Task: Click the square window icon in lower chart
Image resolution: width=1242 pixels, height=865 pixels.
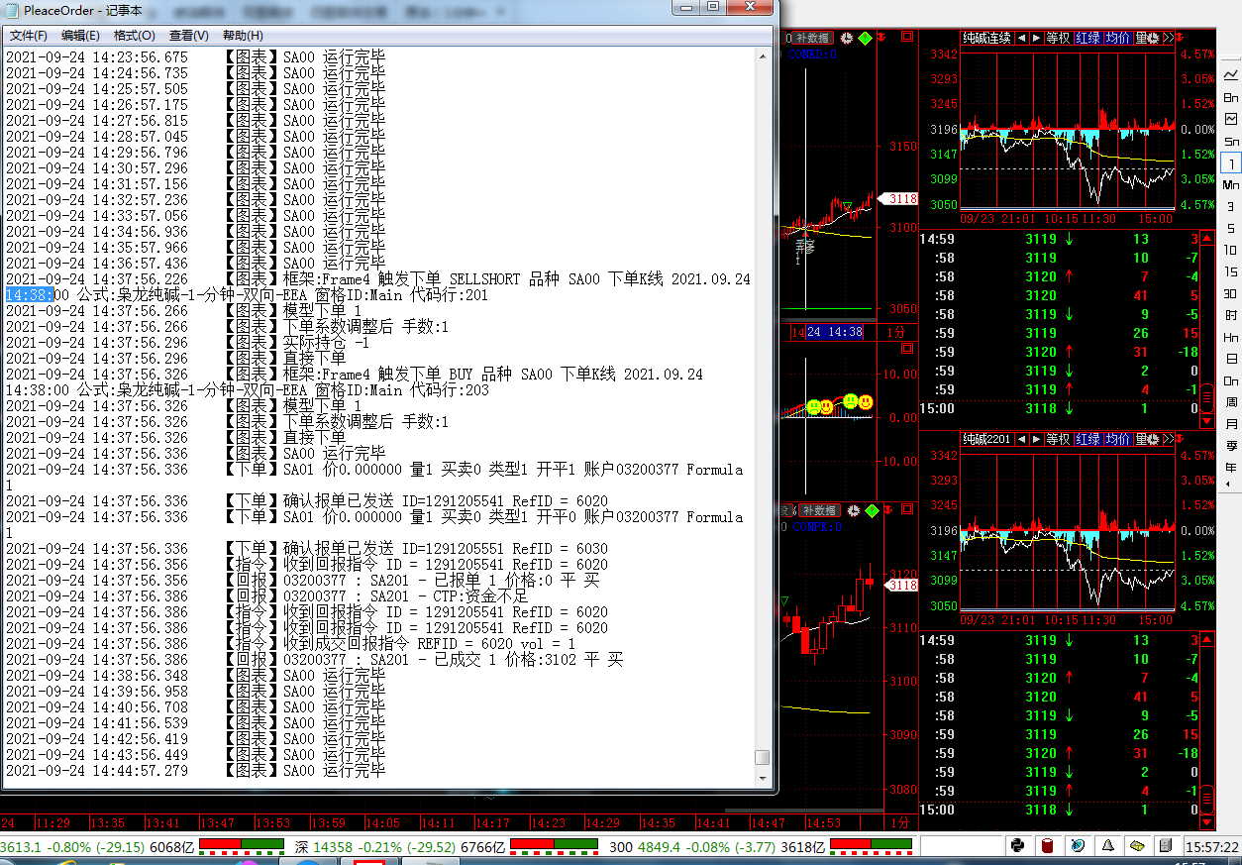Action: pos(906,510)
